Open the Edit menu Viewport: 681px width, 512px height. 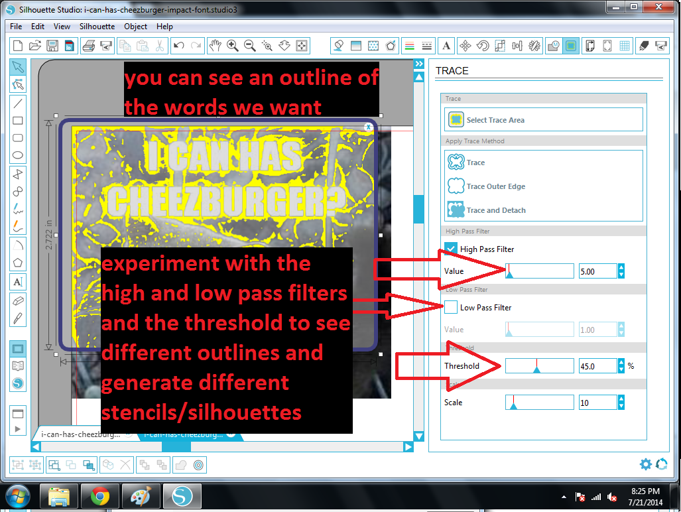tap(38, 27)
